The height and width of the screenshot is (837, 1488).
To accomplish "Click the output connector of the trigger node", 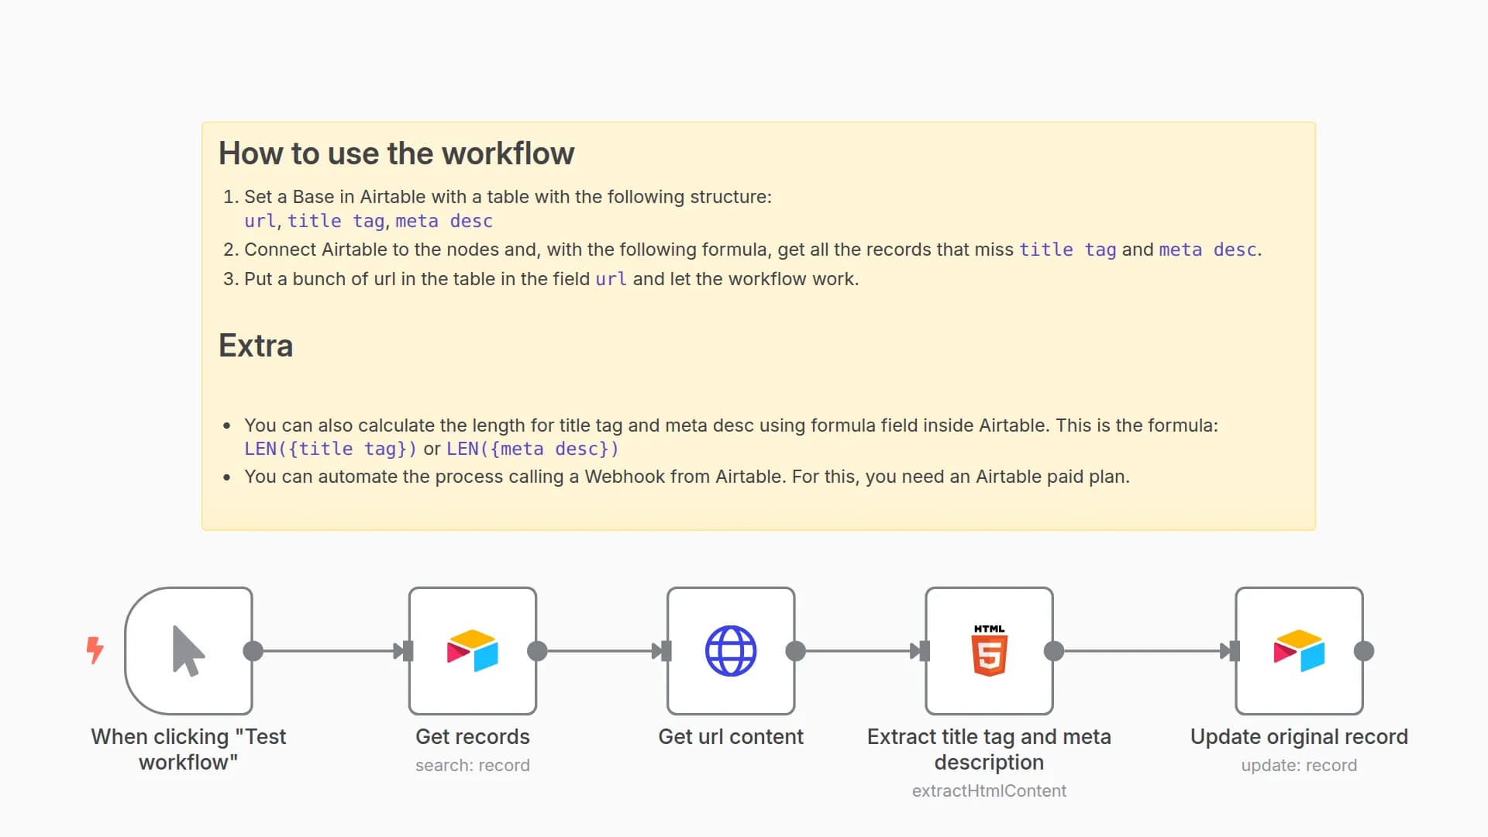I will [253, 651].
